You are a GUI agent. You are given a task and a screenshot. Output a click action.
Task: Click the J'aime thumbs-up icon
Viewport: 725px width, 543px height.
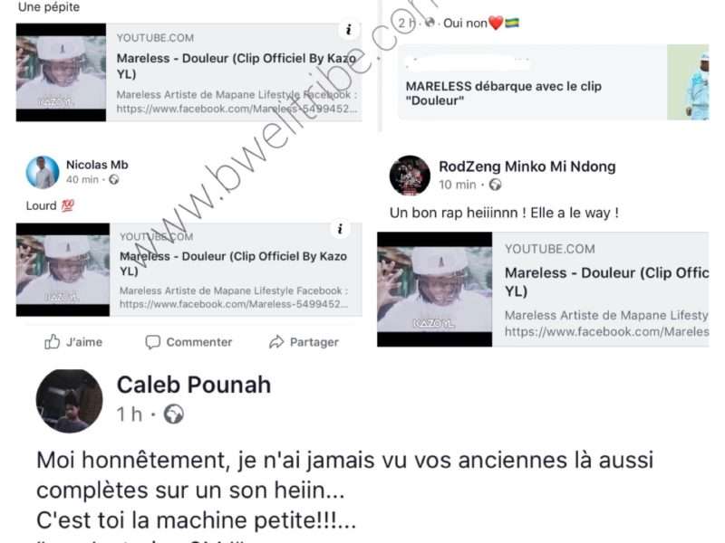52,342
